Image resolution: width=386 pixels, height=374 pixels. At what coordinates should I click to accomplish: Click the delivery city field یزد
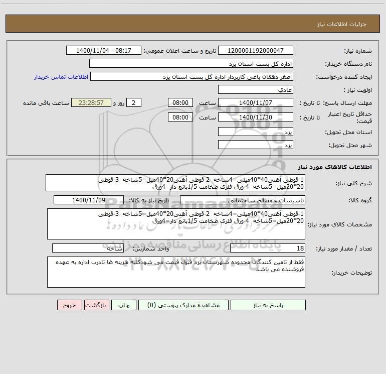tap(256, 145)
